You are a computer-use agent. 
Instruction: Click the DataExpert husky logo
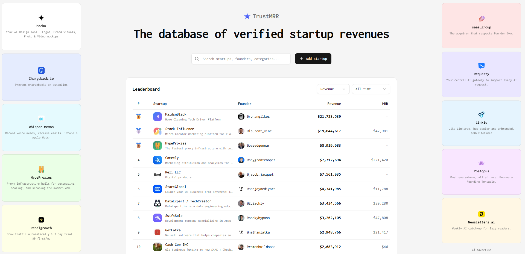click(x=157, y=203)
